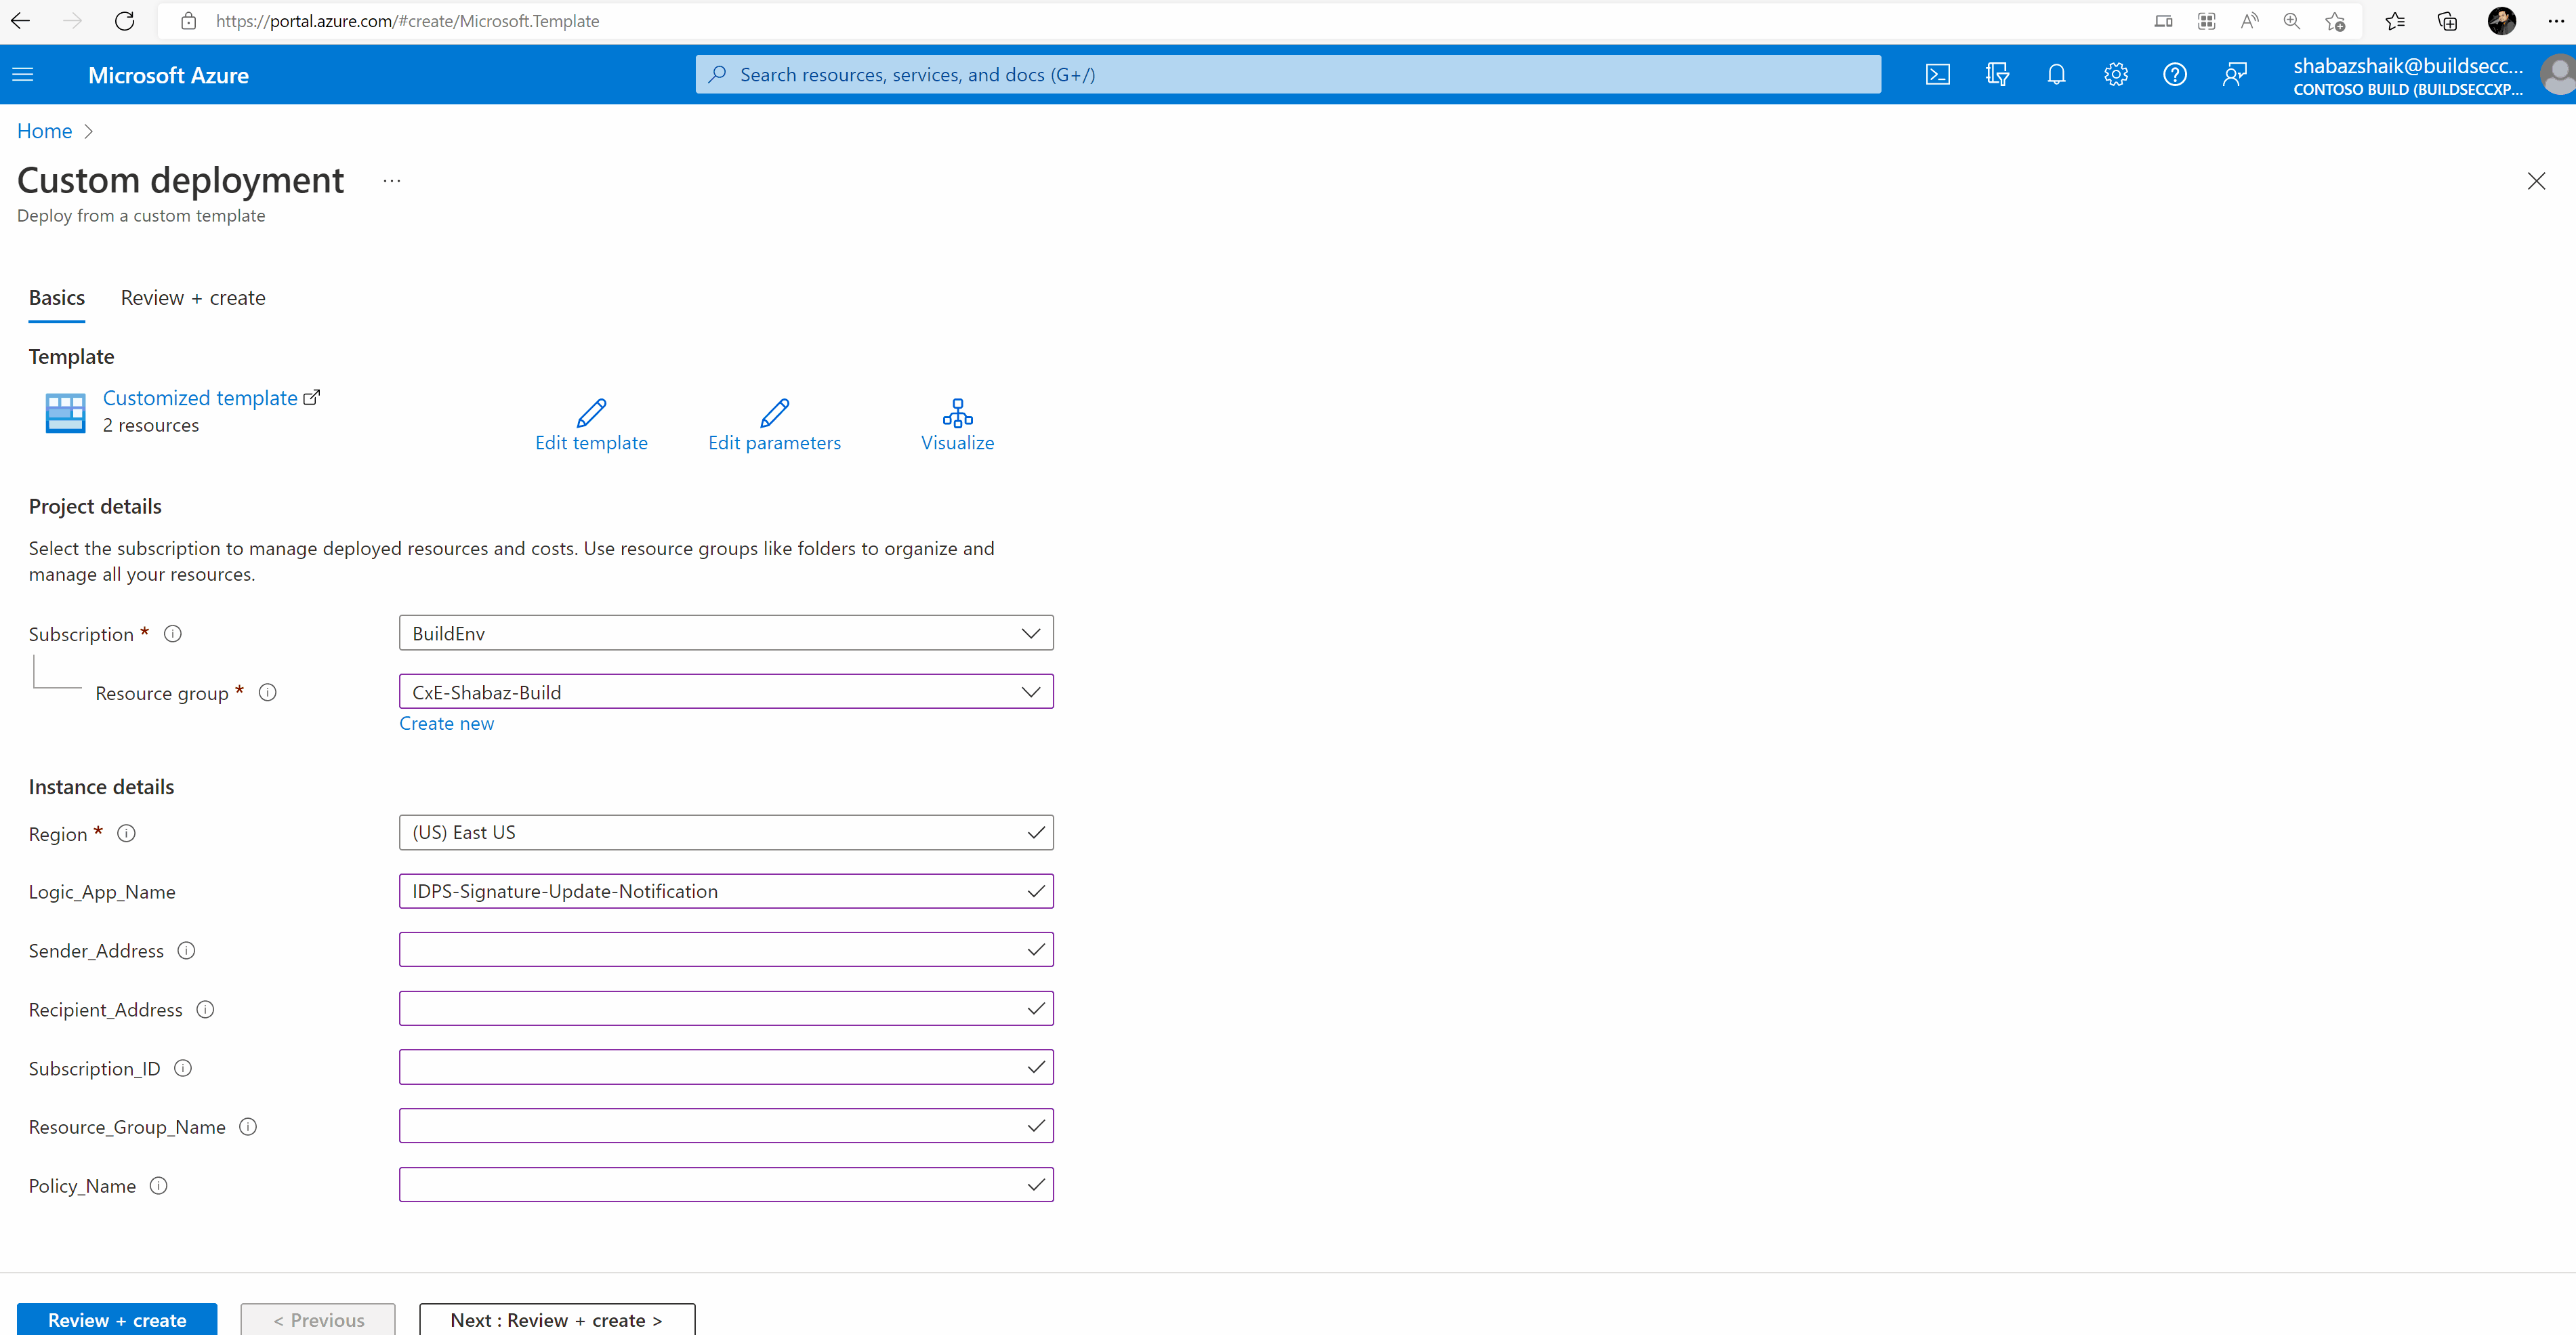This screenshot has height=1335, width=2576.
Task: Show info tooltip for Sender_Address
Action: point(186,950)
